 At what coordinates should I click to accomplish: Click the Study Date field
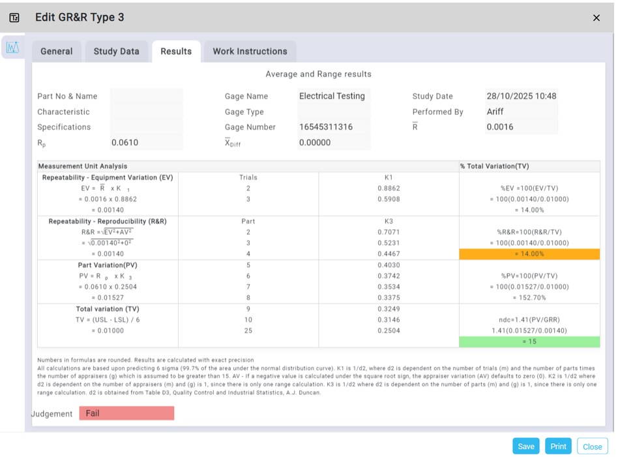point(521,96)
